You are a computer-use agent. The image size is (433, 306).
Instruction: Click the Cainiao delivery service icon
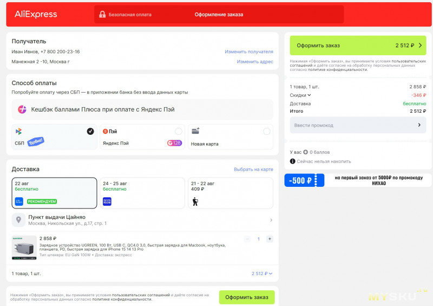click(19, 201)
